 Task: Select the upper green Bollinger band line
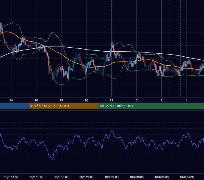53,32
